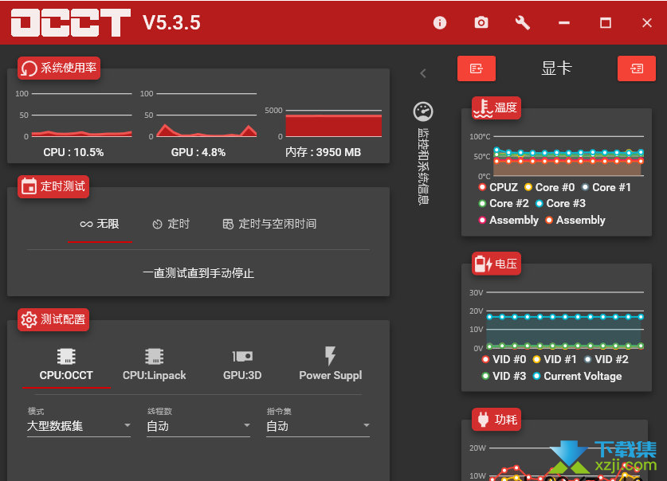Screen dimensions: 667x481
Task: Switch to the CPU:Linpack test tab
Action: coord(155,365)
